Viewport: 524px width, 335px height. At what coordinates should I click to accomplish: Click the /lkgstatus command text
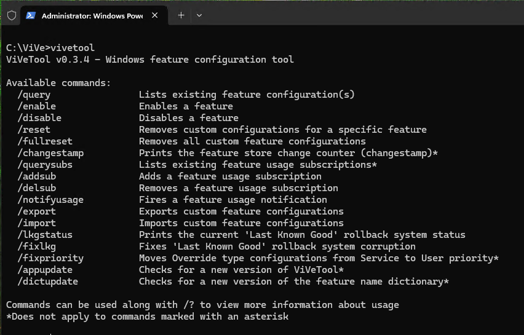[45, 235]
